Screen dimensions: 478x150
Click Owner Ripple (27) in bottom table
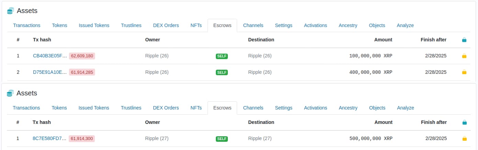click(x=157, y=139)
